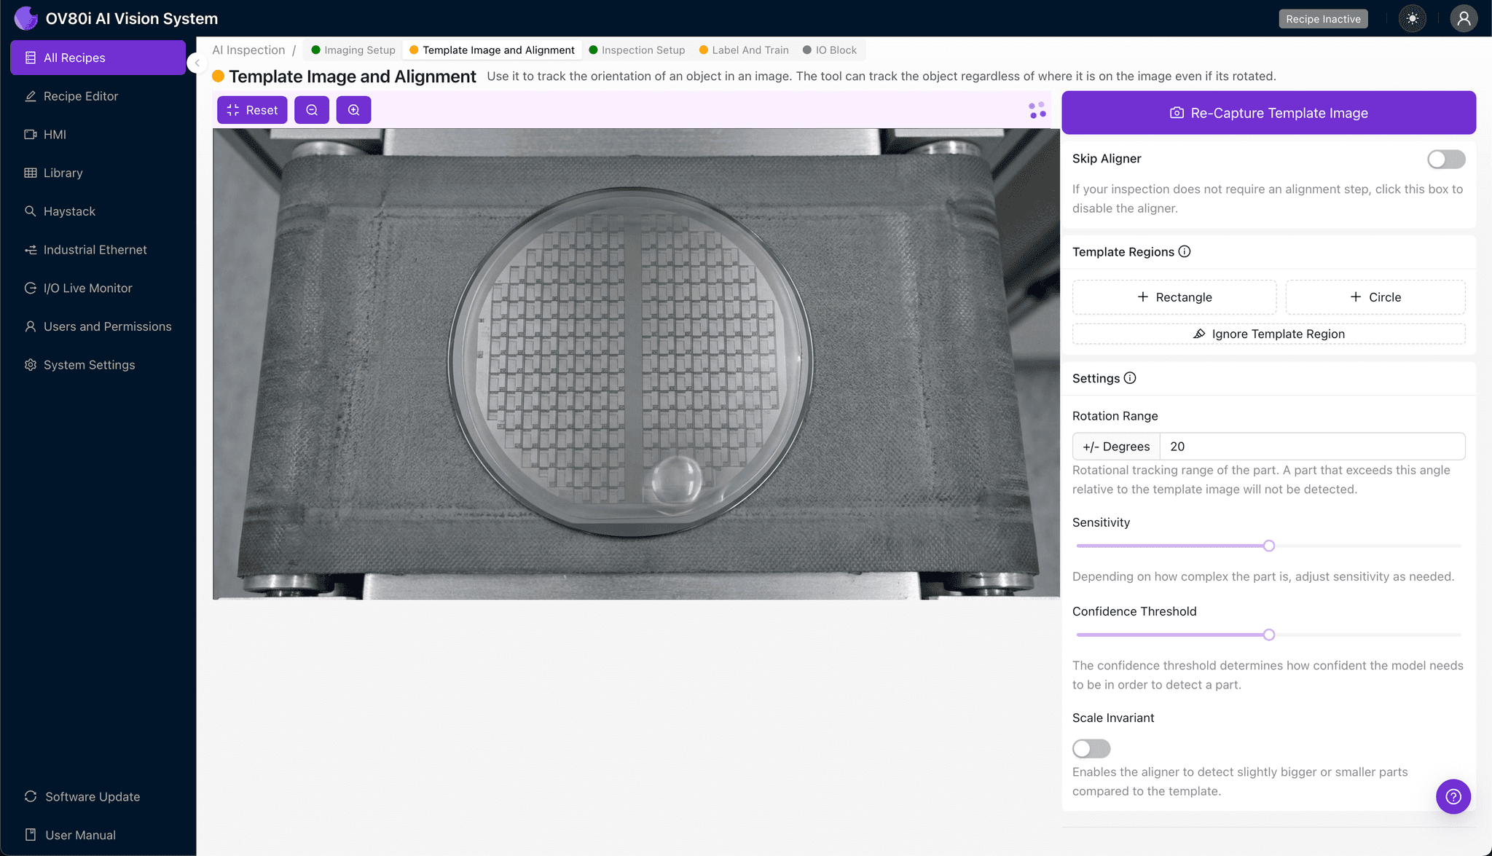This screenshot has height=856, width=1492.
Task: Open the user profile avatar icon
Action: click(x=1464, y=19)
